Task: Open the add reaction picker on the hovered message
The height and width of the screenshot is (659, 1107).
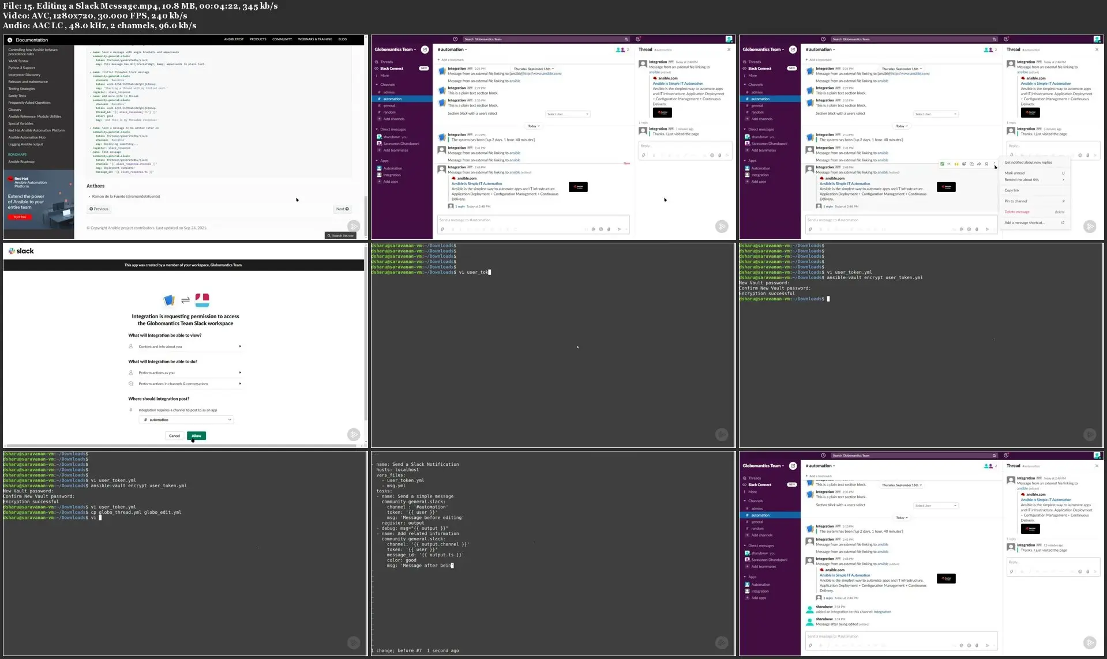Action: coord(964,164)
